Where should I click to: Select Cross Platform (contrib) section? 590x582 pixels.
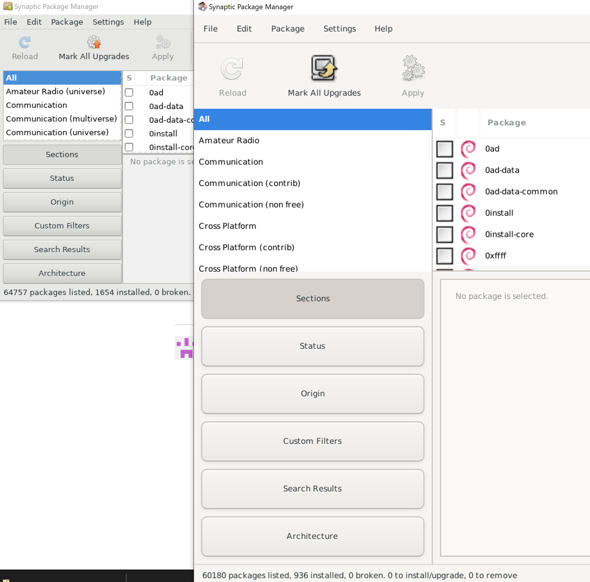(247, 247)
